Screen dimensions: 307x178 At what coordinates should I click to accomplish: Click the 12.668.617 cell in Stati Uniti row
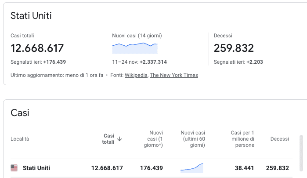(x=107, y=168)
